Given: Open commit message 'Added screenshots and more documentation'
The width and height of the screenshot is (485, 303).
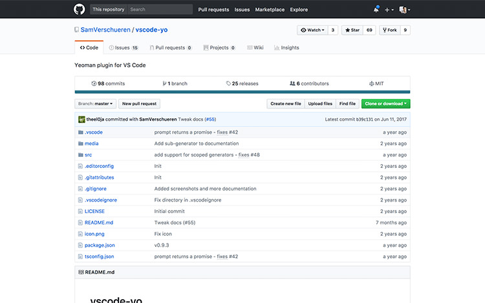Looking at the screenshot, I should [x=205, y=189].
